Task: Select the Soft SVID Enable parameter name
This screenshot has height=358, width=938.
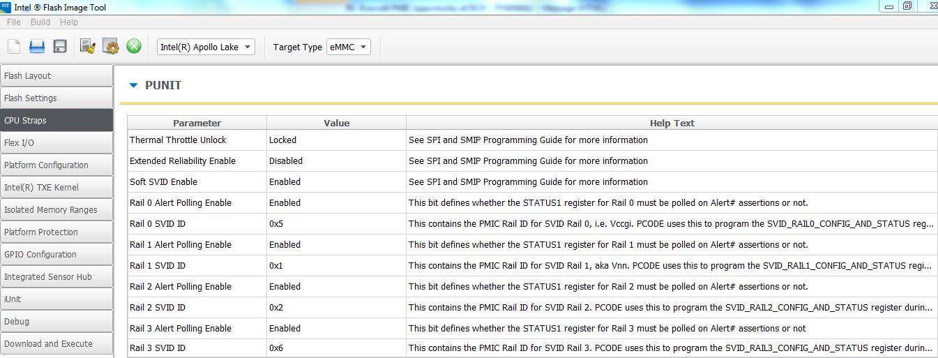Action: point(163,182)
